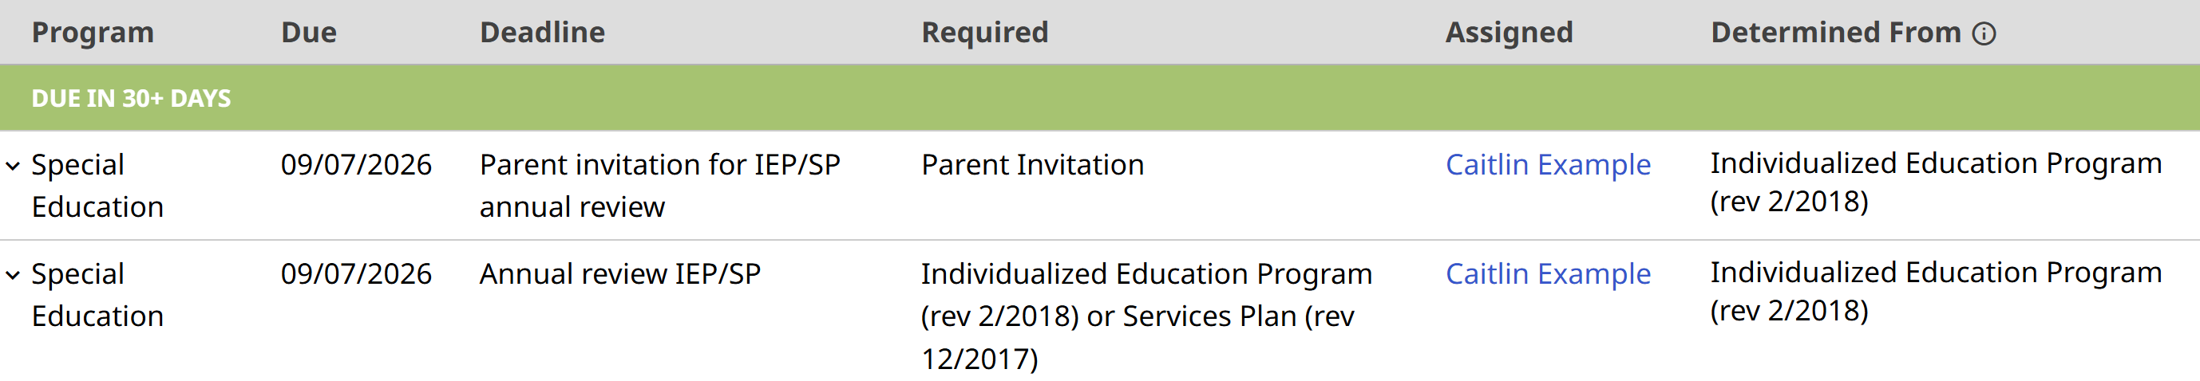Image resolution: width=2200 pixels, height=381 pixels.
Task: Sort by the Program column header
Action: (93, 33)
